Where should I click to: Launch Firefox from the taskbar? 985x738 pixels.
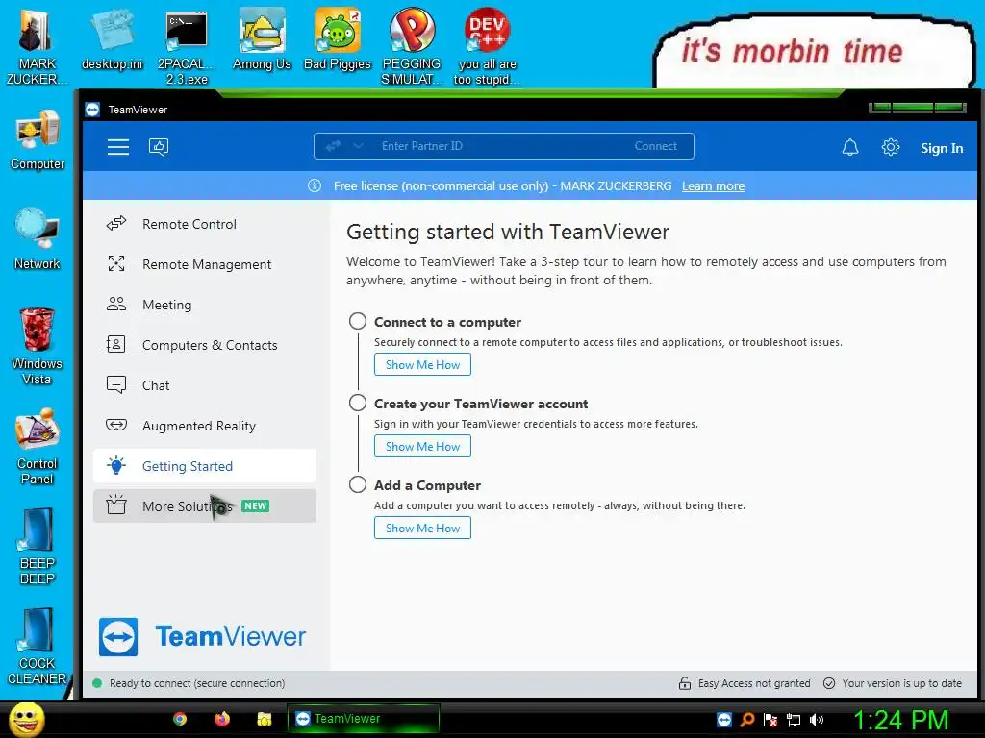pyautogui.click(x=222, y=719)
